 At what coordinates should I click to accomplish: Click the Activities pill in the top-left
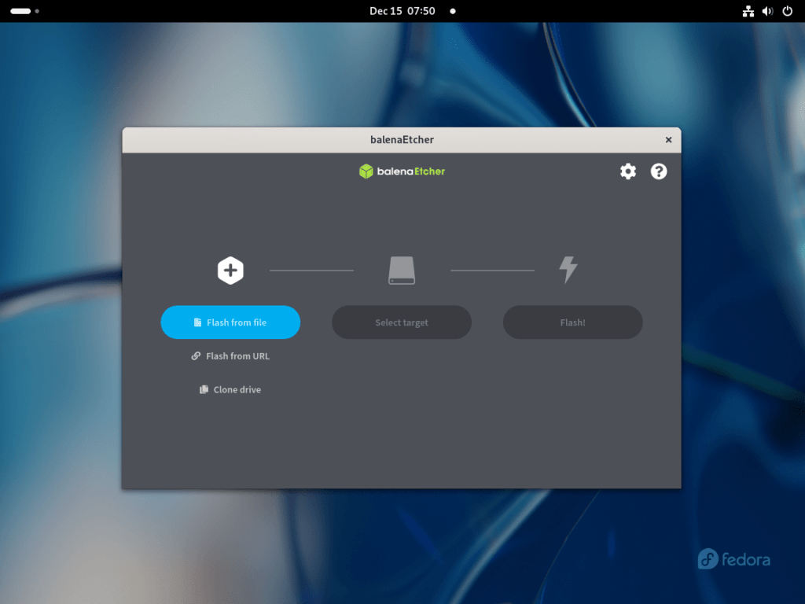click(21, 11)
